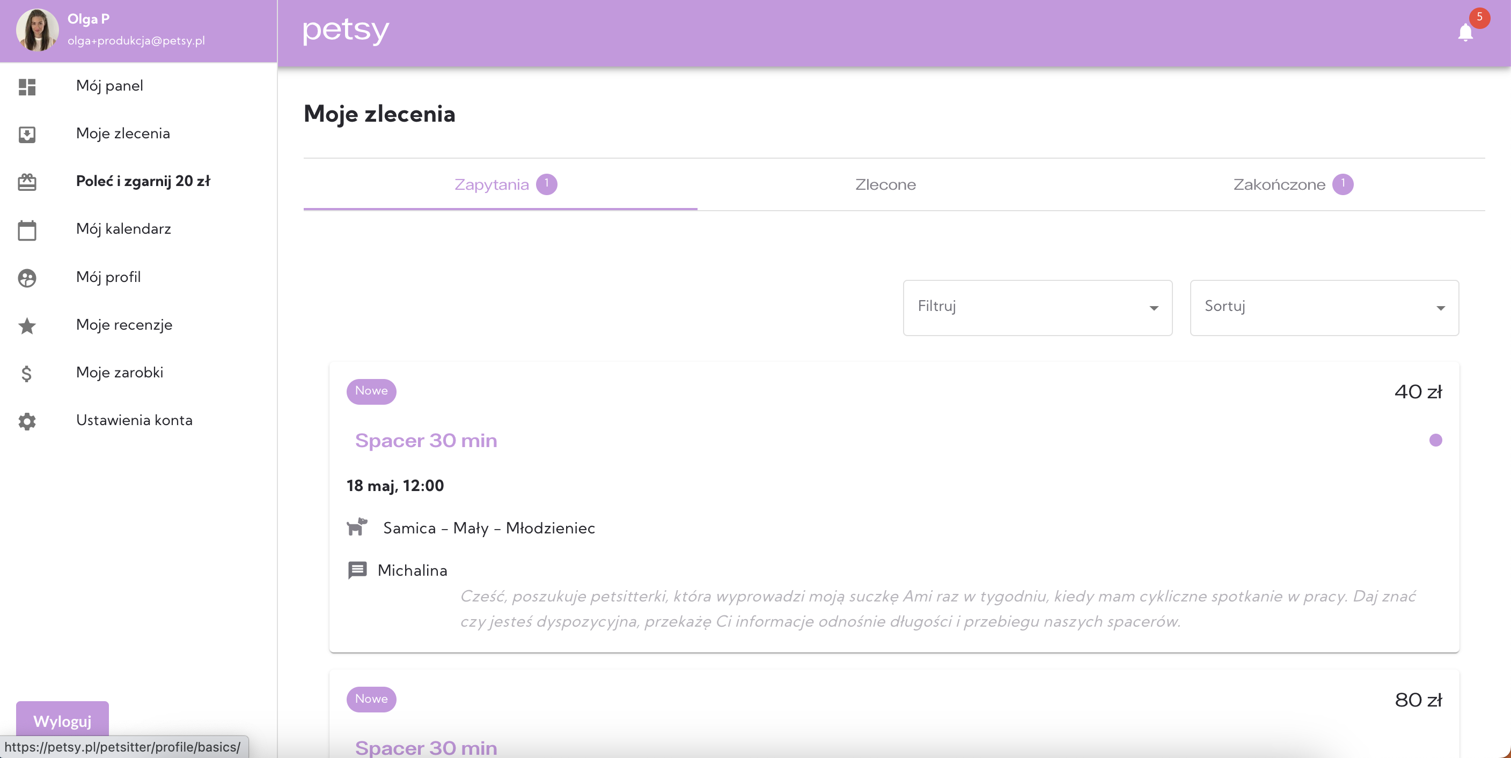Click the Moje recenzje star icon
Image resolution: width=1511 pixels, height=758 pixels.
click(27, 325)
